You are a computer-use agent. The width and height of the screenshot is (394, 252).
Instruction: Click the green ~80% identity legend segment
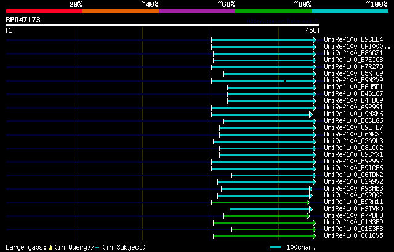(x=273, y=11)
